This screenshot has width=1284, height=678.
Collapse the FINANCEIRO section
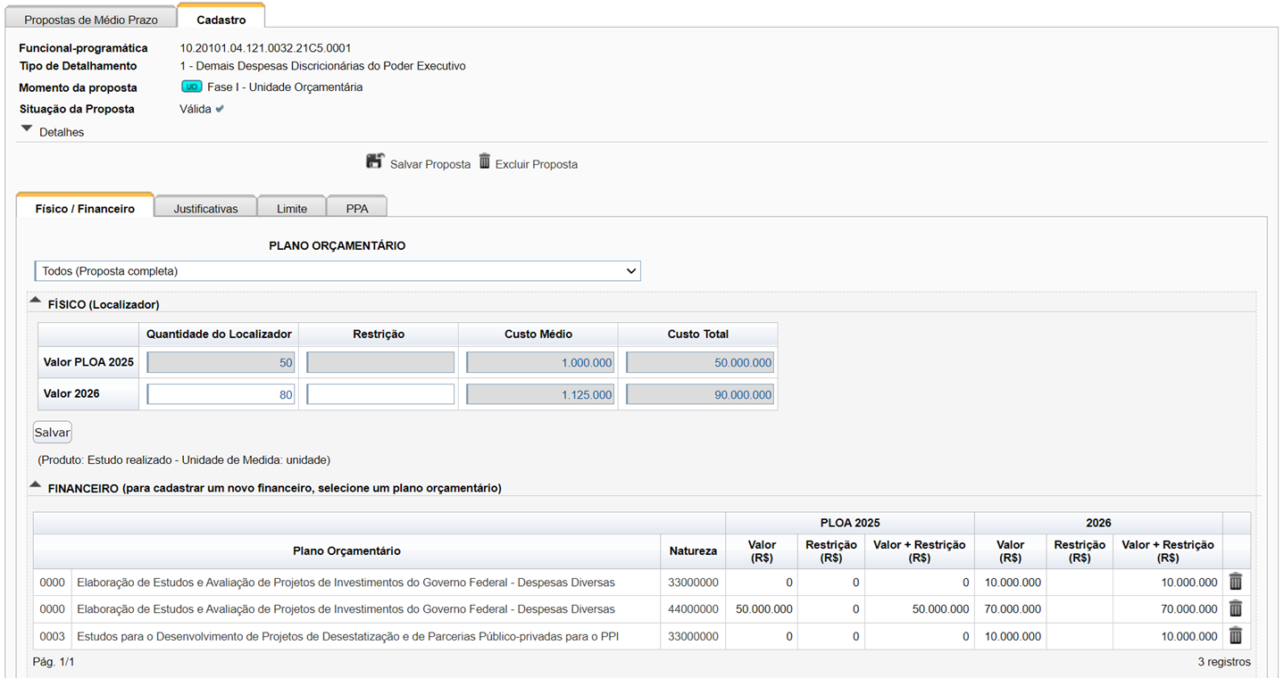[36, 485]
